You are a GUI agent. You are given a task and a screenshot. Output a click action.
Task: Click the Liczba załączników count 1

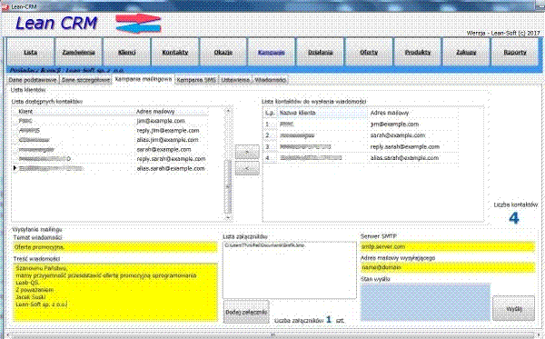tap(329, 320)
